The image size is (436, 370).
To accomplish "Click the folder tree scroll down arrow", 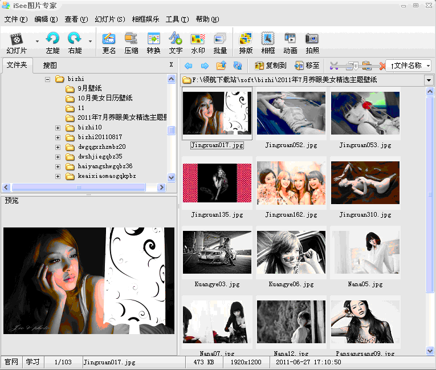I will pos(172,177).
